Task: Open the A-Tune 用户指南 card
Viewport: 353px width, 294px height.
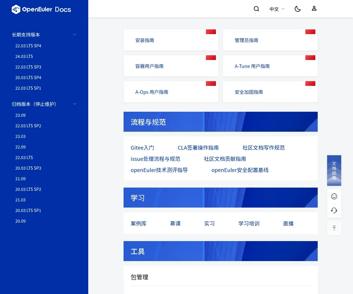Action: (x=270, y=66)
